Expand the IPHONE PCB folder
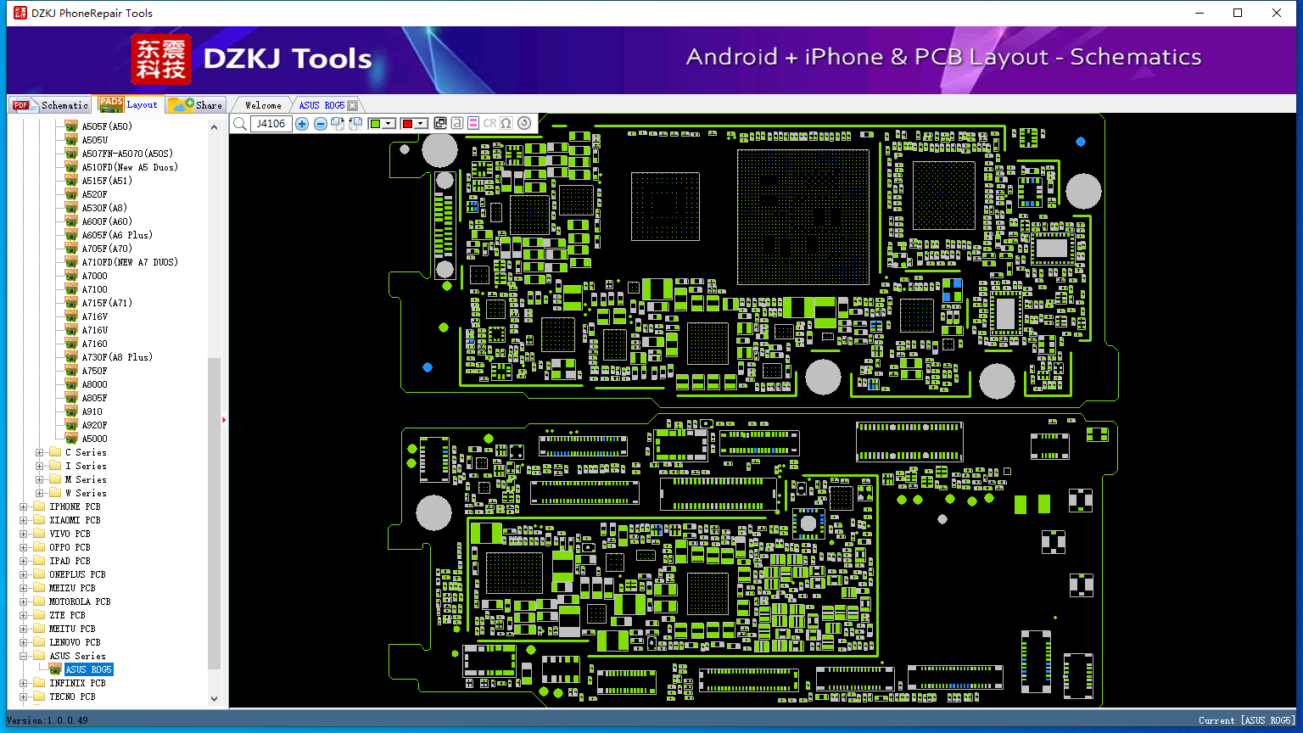1303x733 pixels. (23, 506)
